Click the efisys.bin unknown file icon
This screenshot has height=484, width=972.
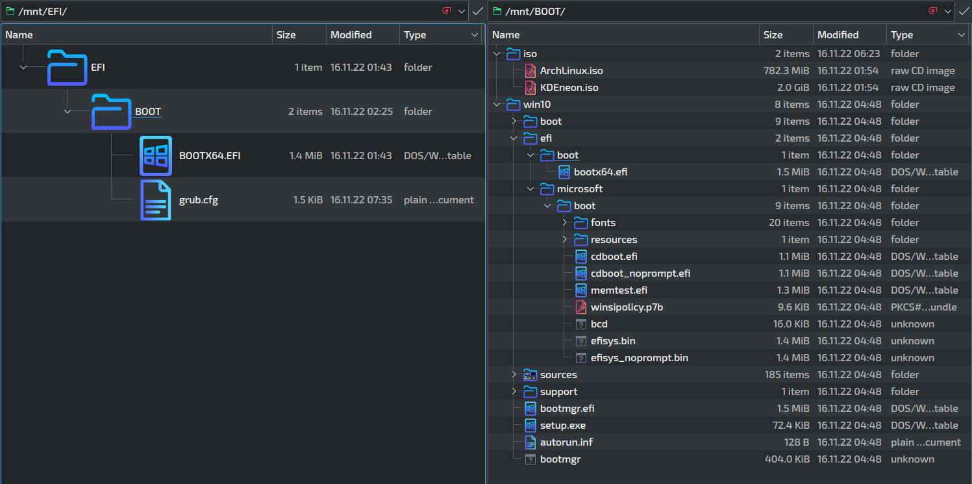coord(581,341)
